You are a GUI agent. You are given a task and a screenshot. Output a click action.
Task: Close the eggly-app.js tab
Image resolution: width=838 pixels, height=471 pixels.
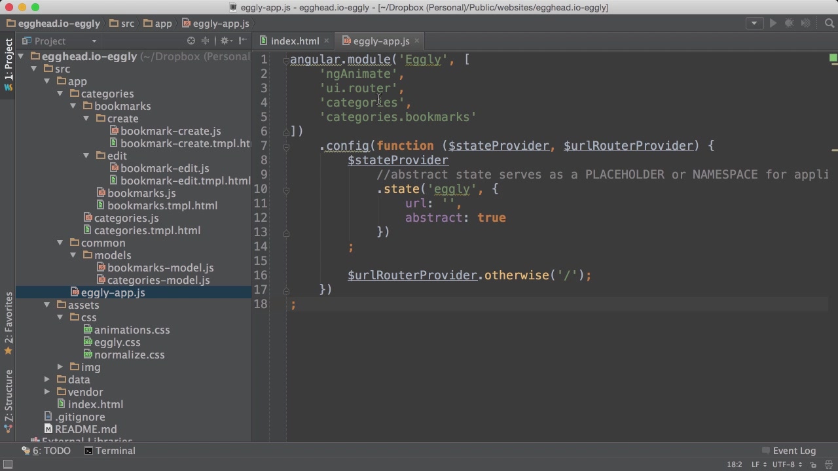pyautogui.click(x=416, y=41)
